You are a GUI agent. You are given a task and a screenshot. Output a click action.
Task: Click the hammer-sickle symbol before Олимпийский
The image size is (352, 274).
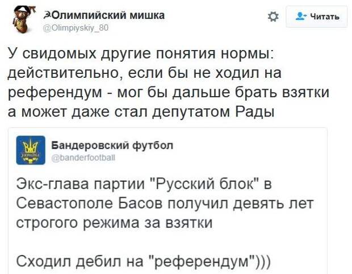click(x=46, y=15)
